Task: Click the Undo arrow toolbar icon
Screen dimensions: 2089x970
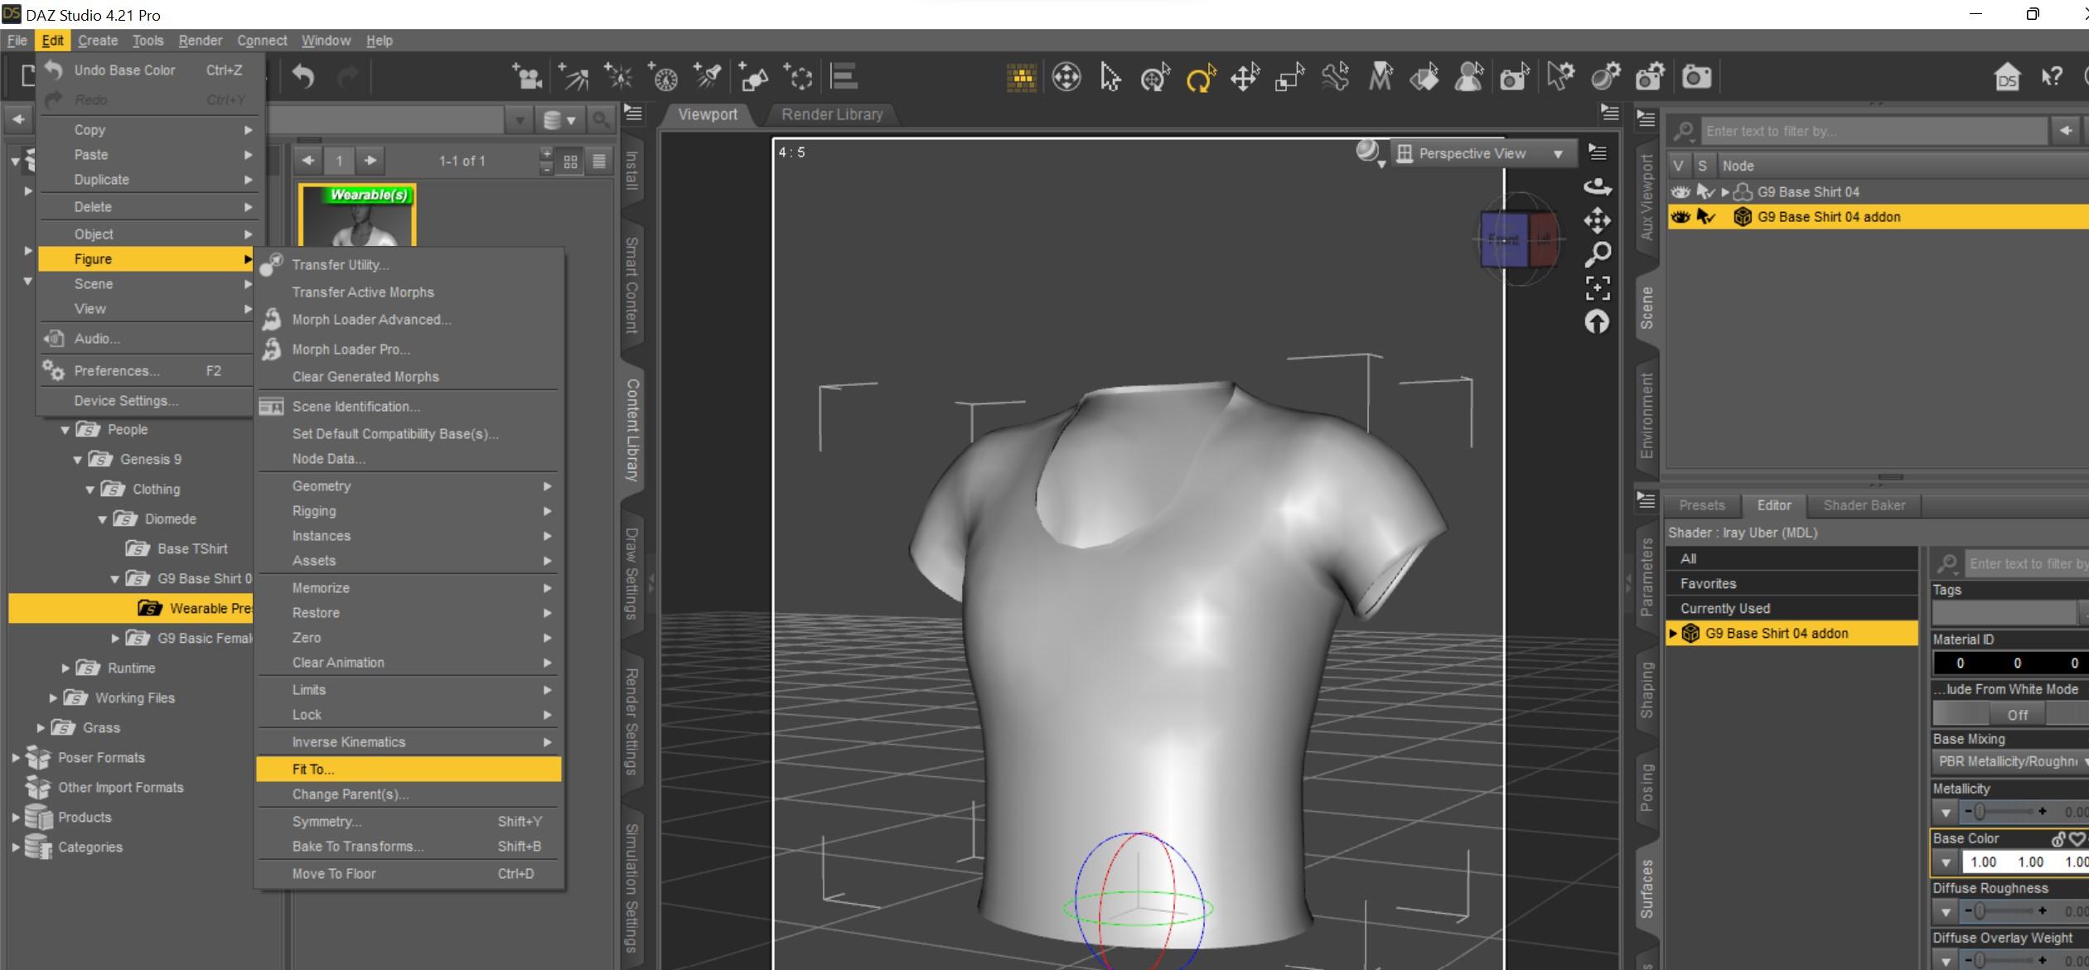Action: [x=303, y=78]
